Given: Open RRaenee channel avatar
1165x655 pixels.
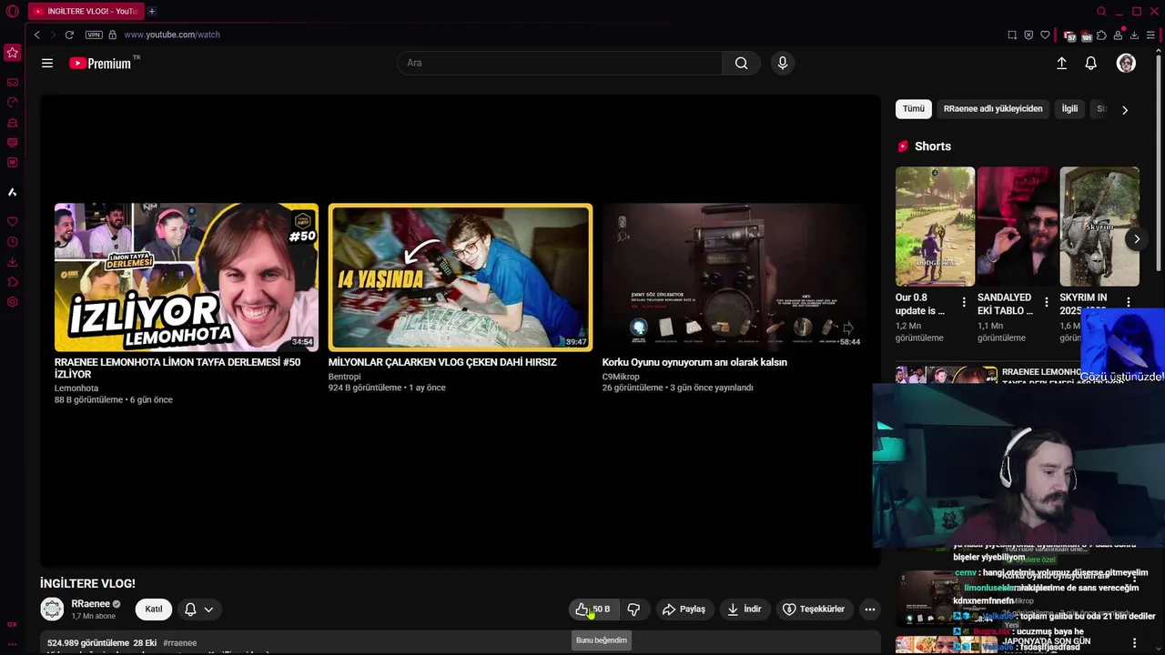Looking at the screenshot, I should coord(52,610).
